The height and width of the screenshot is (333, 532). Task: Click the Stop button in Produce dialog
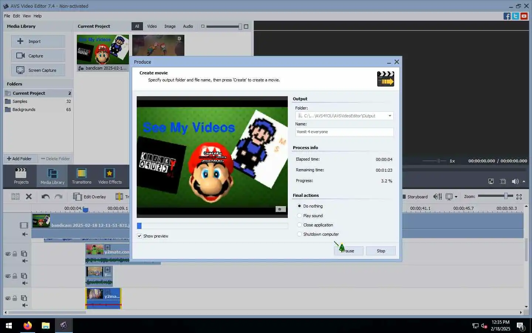381,251
